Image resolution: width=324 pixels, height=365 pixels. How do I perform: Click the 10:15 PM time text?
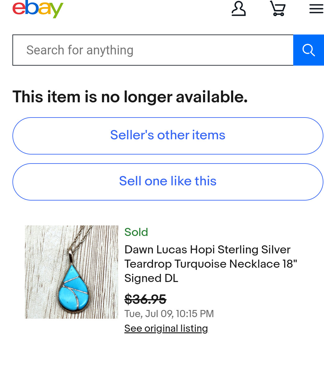click(x=195, y=314)
